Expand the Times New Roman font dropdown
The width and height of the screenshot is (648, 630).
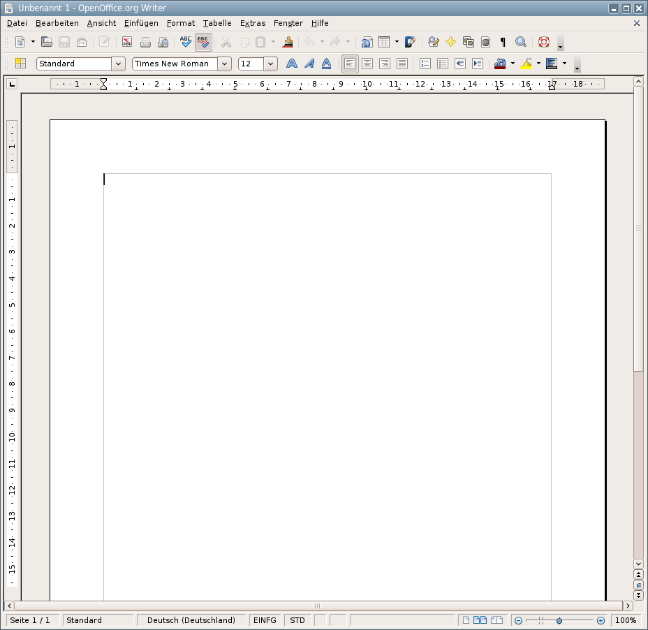pyautogui.click(x=224, y=64)
